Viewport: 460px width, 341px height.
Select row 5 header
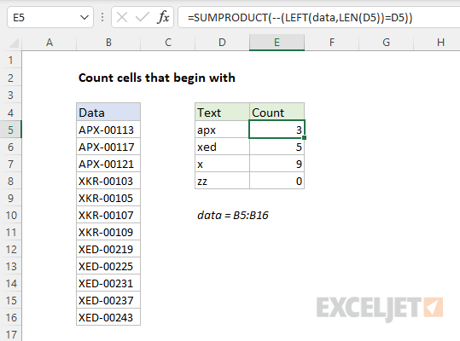click(11, 130)
